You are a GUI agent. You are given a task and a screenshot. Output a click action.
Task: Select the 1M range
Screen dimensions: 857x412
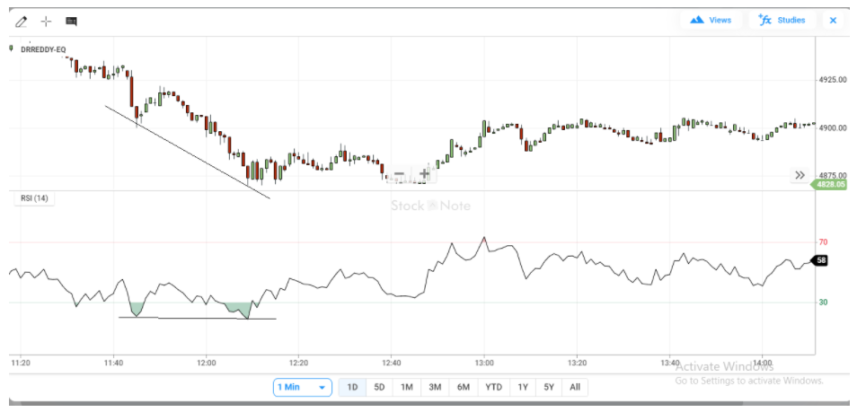coord(407,388)
